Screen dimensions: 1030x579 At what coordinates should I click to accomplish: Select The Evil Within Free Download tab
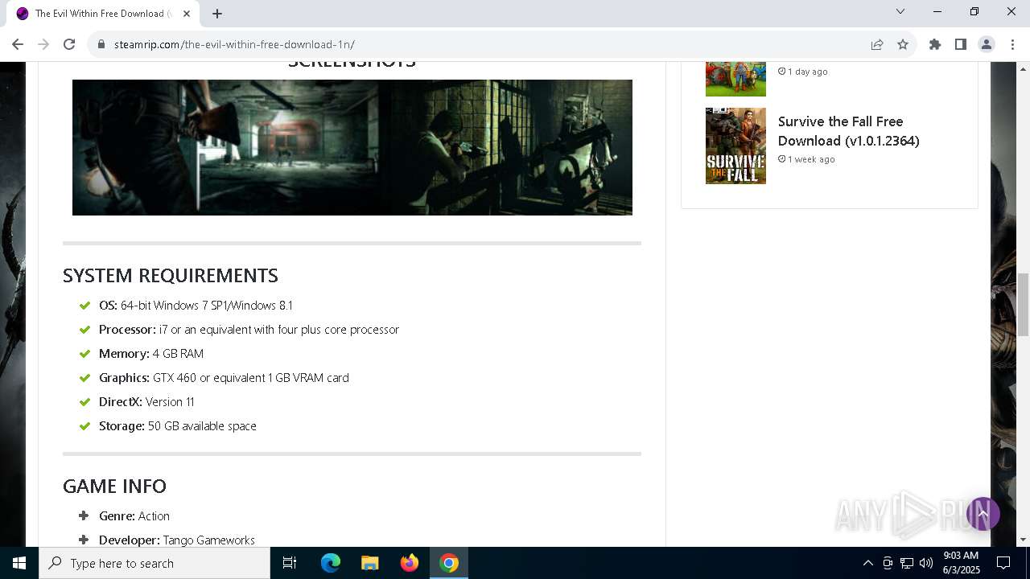102,14
